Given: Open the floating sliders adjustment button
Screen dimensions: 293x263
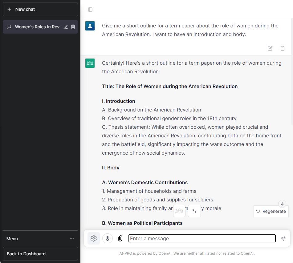Looking at the screenshot, I should pyautogui.click(x=194, y=211).
